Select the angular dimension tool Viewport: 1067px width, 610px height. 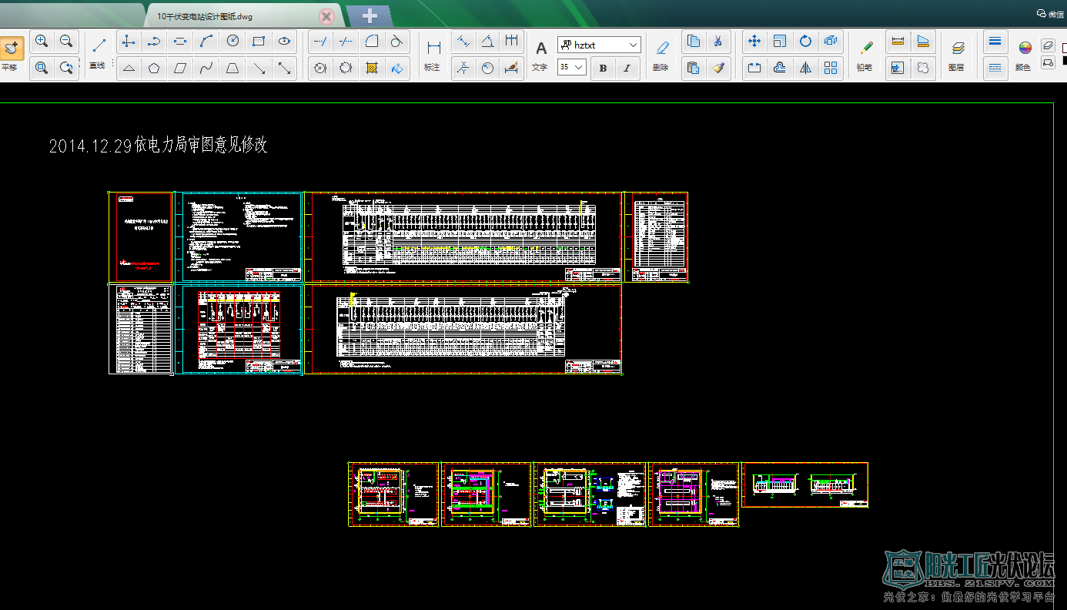(487, 42)
